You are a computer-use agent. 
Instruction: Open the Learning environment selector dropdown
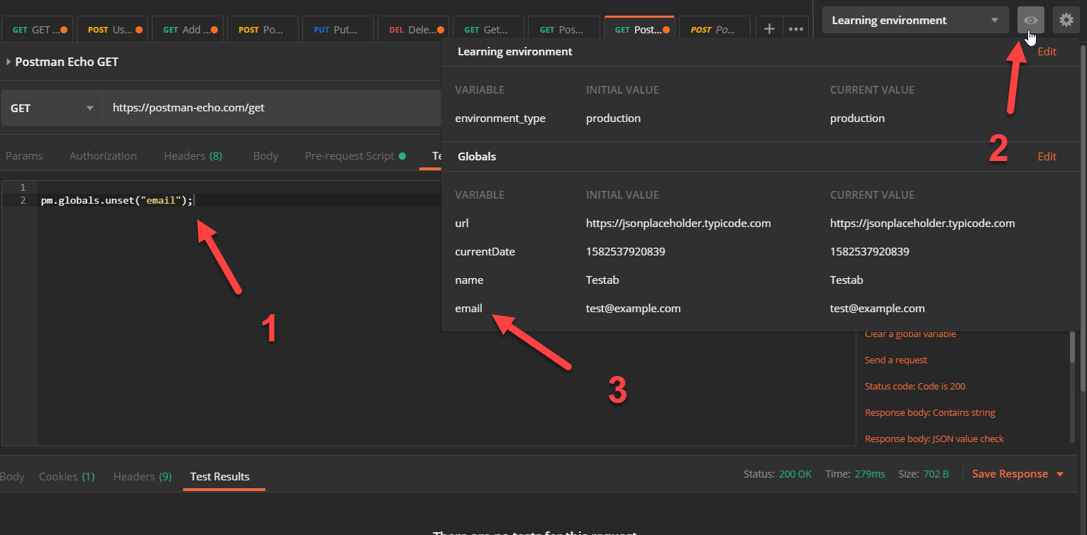click(915, 20)
